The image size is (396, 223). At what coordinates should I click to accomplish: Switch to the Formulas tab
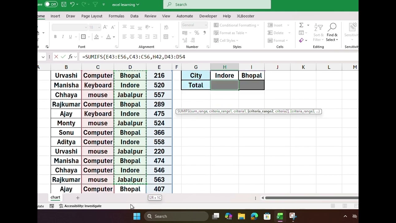(116, 16)
